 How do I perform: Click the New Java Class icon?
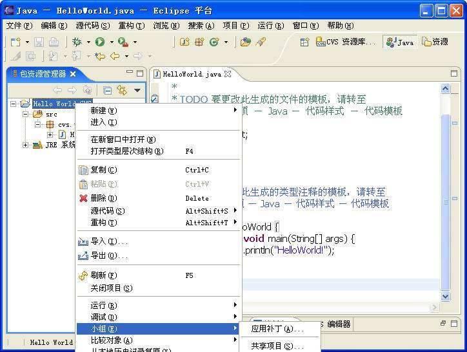(x=214, y=42)
